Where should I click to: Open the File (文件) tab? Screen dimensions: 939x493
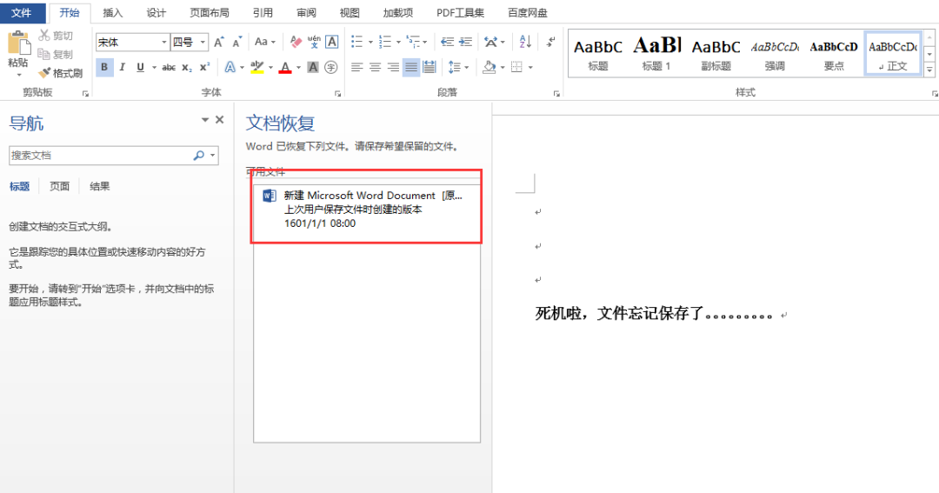pyautogui.click(x=22, y=12)
